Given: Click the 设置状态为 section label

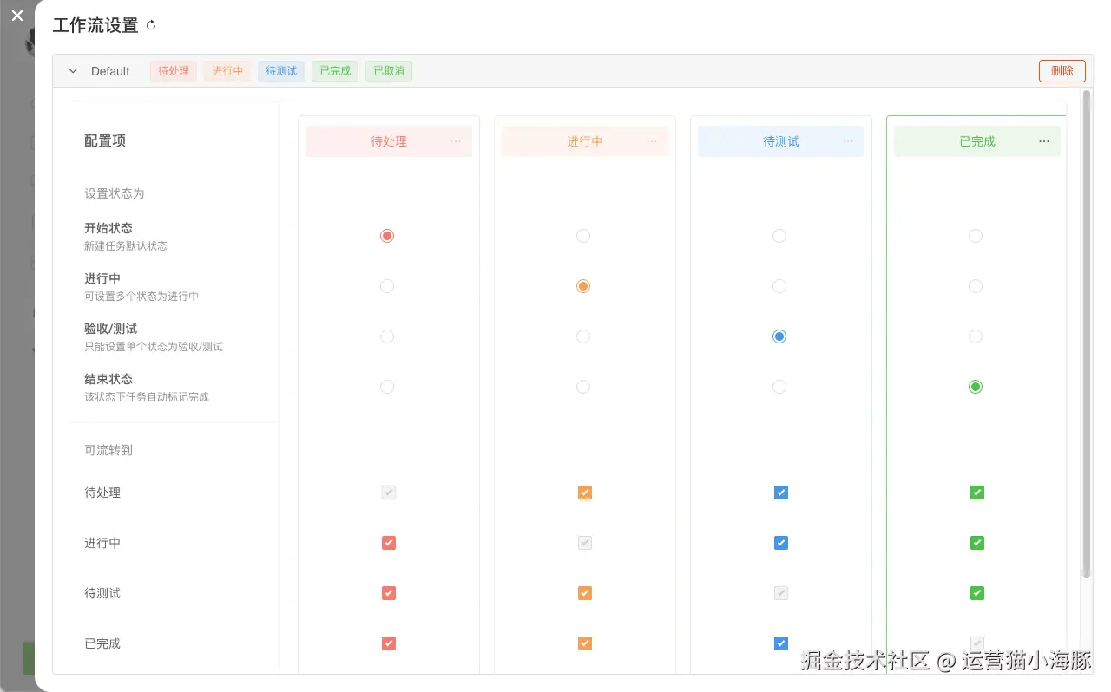Looking at the screenshot, I should tap(115, 193).
